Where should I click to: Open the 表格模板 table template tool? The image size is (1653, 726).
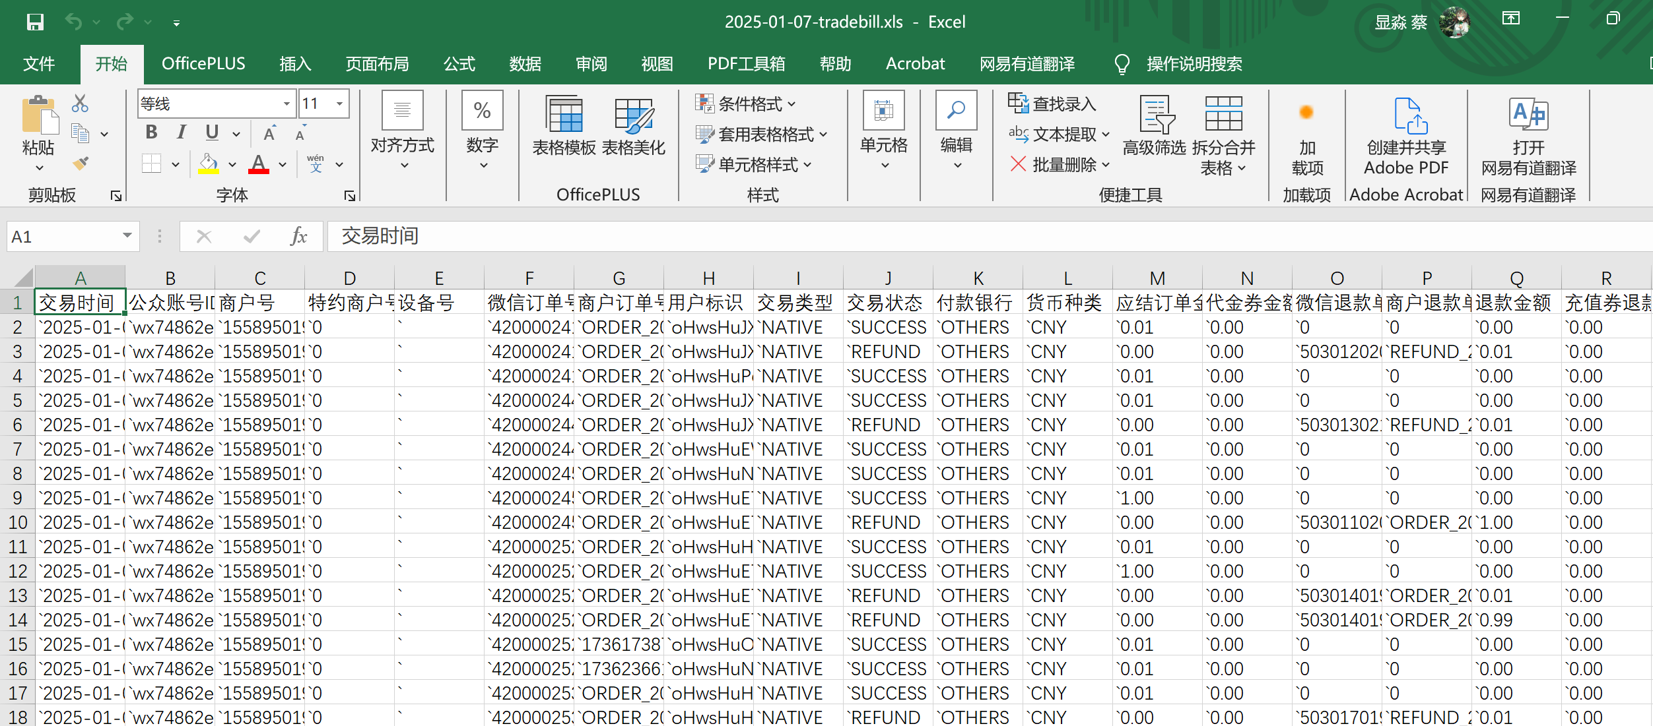[564, 125]
